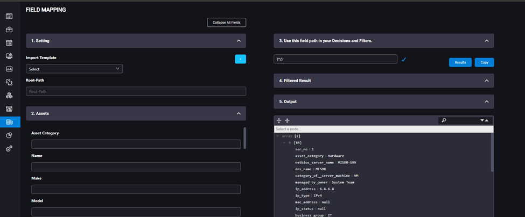This screenshot has width=525, height=217.
Task: Collapse the array [2] tree node
Action: pos(277,136)
